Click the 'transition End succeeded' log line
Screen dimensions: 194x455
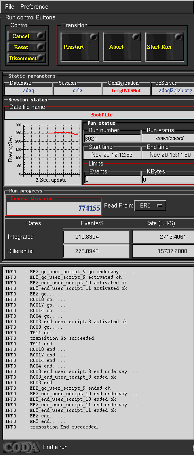point(64,427)
